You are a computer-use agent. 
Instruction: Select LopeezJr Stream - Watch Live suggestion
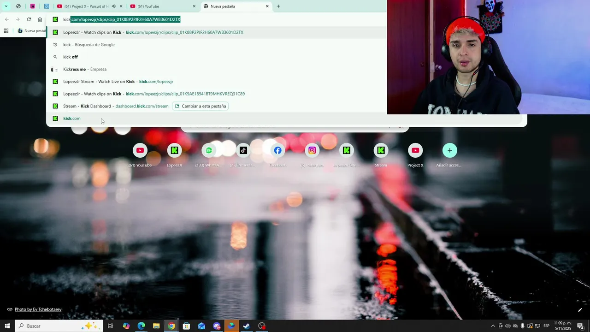tap(217, 82)
